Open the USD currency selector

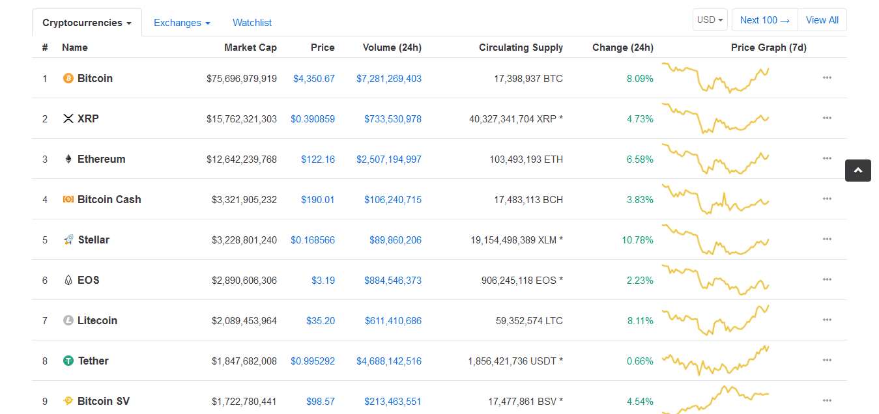point(710,20)
